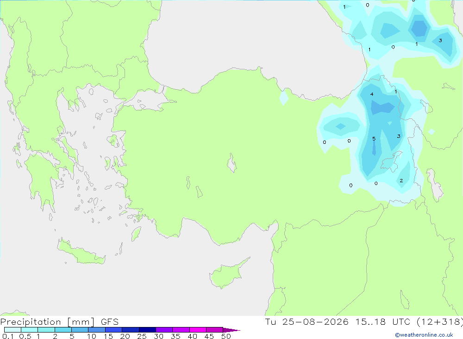Click the 0.1 to 0.5 mm legend swatch
Image resolution: width=463 pixels, height=339 pixels.
coord(13,330)
